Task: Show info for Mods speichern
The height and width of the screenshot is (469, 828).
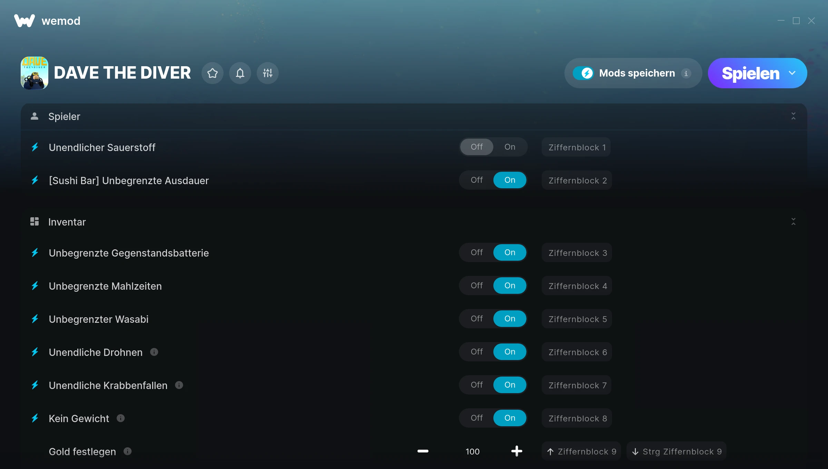Action: 686,73
